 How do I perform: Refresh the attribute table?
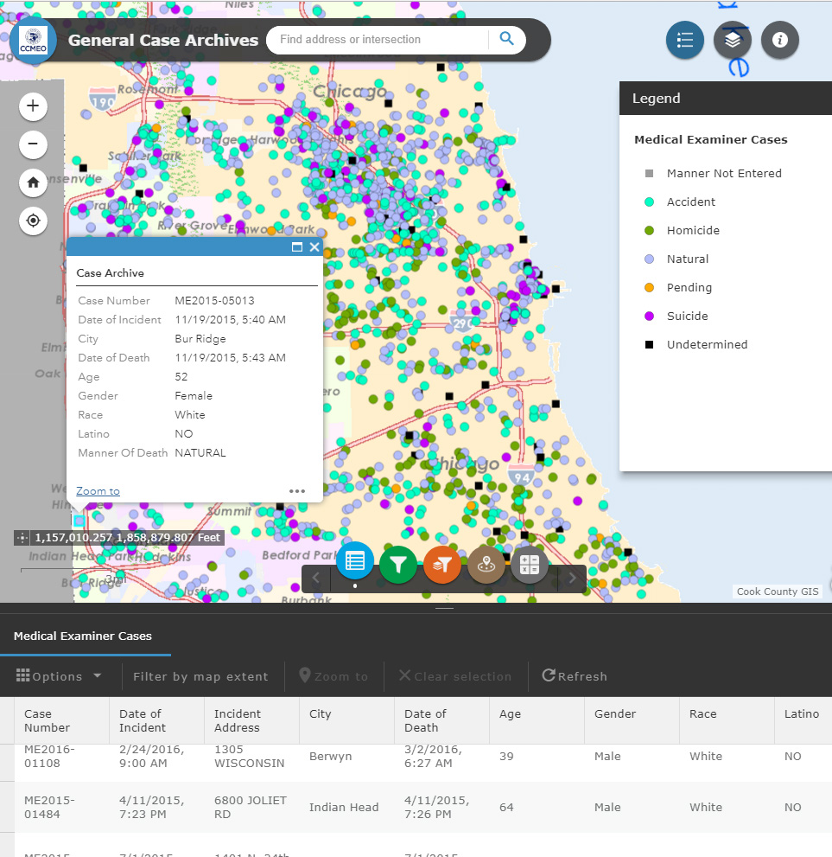(x=575, y=676)
